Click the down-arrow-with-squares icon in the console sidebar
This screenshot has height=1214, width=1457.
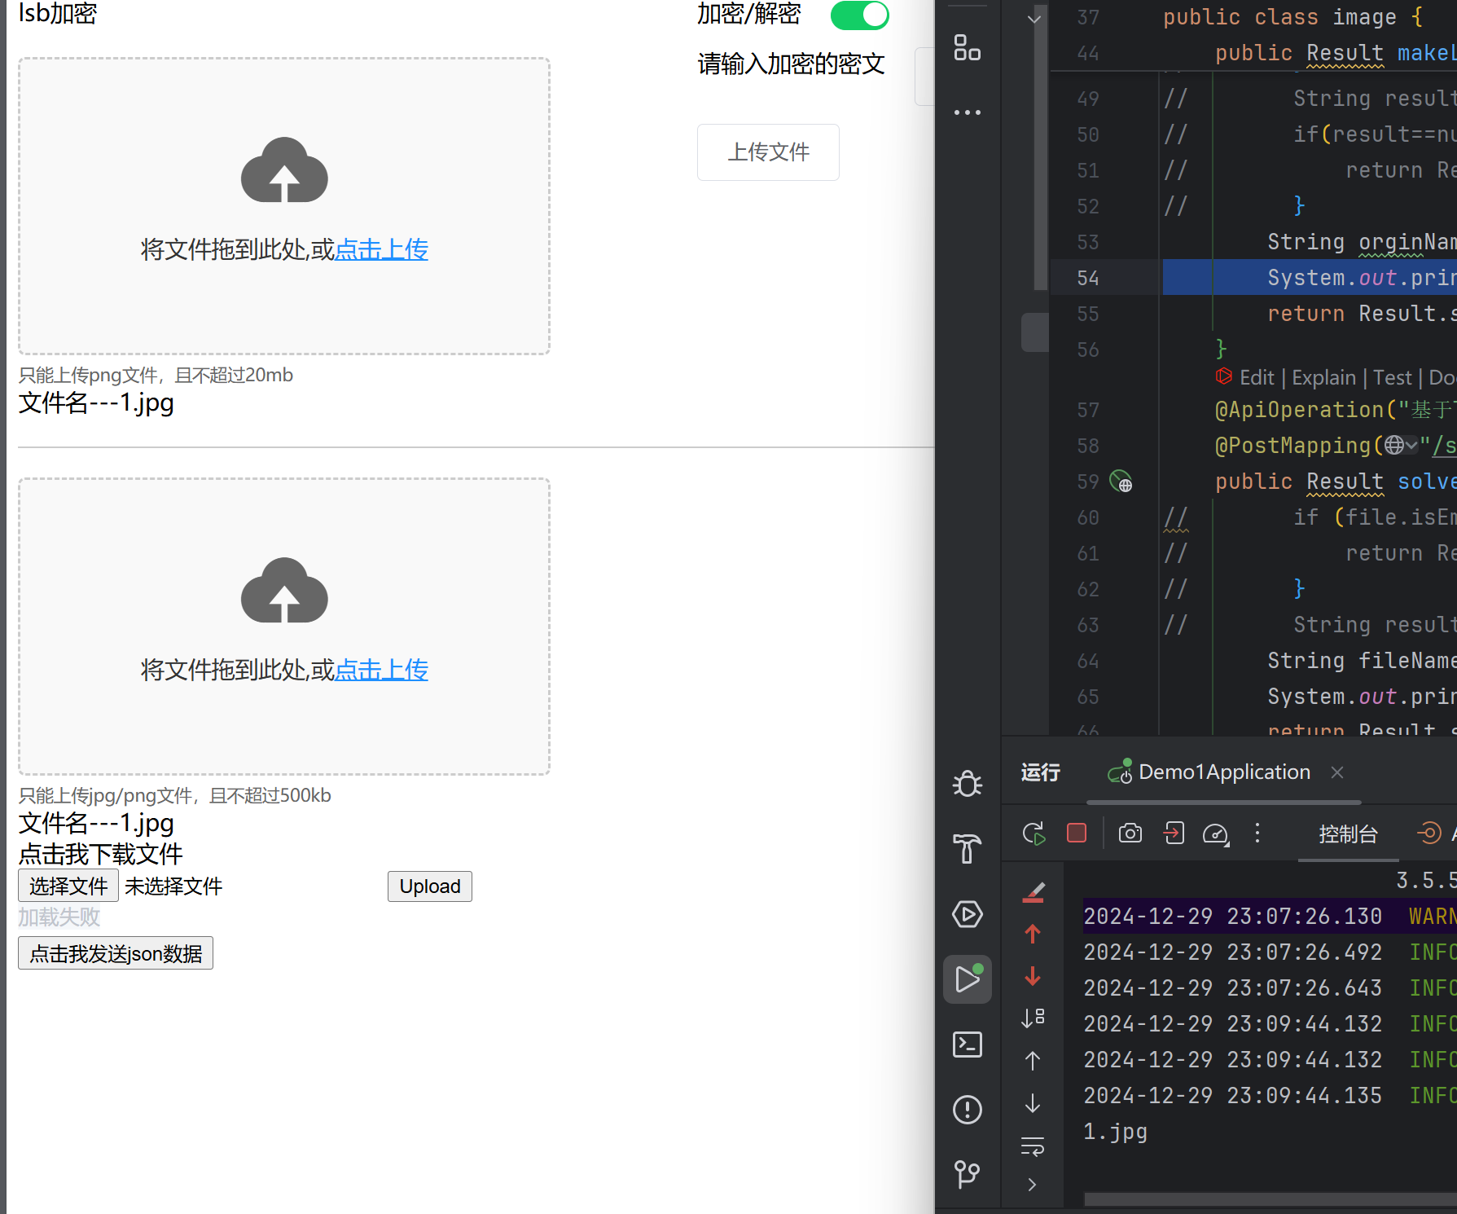1033,1018
